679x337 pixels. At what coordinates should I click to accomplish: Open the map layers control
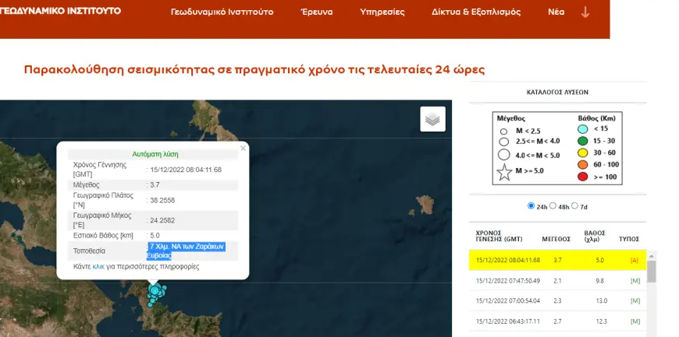click(x=433, y=119)
